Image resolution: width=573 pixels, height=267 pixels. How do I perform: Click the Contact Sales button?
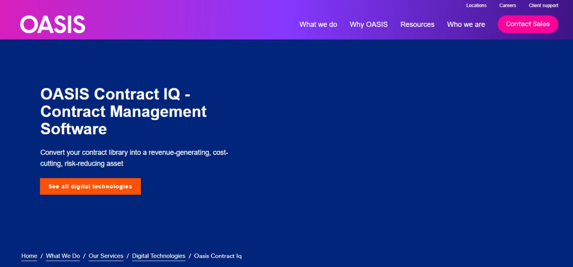(x=528, y=24)
